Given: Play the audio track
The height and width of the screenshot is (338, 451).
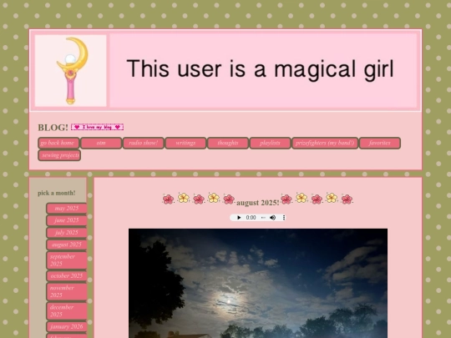Looking at the screenshot, I should click(x=239, y=218).
